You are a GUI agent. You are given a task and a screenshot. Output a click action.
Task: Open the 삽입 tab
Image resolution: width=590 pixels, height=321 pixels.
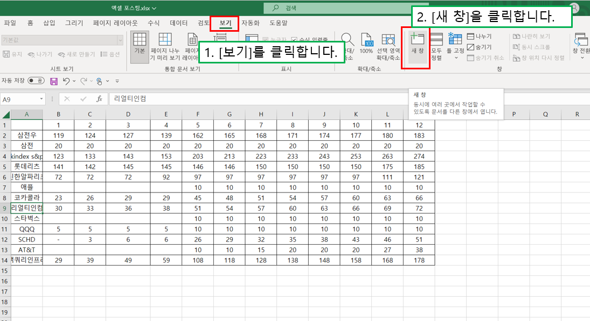click(x=49, y=23)
